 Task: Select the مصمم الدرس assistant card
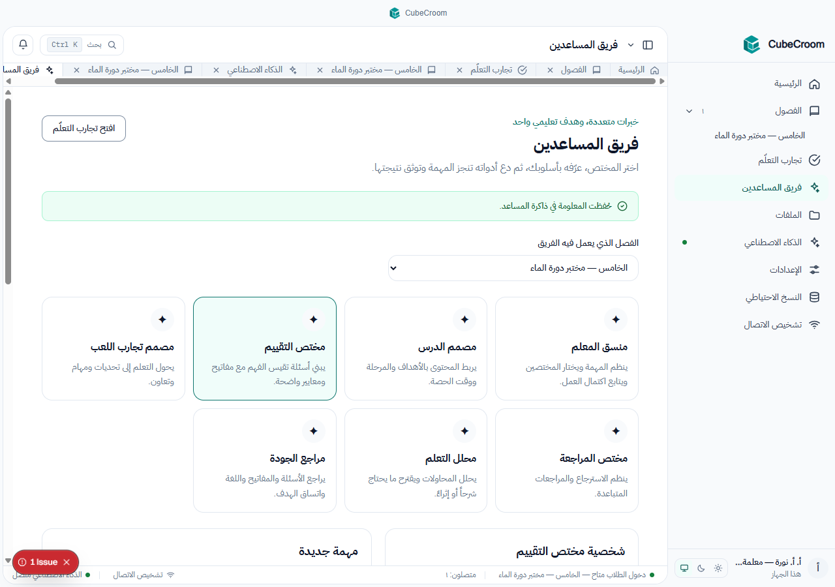[x=416, y=348]
